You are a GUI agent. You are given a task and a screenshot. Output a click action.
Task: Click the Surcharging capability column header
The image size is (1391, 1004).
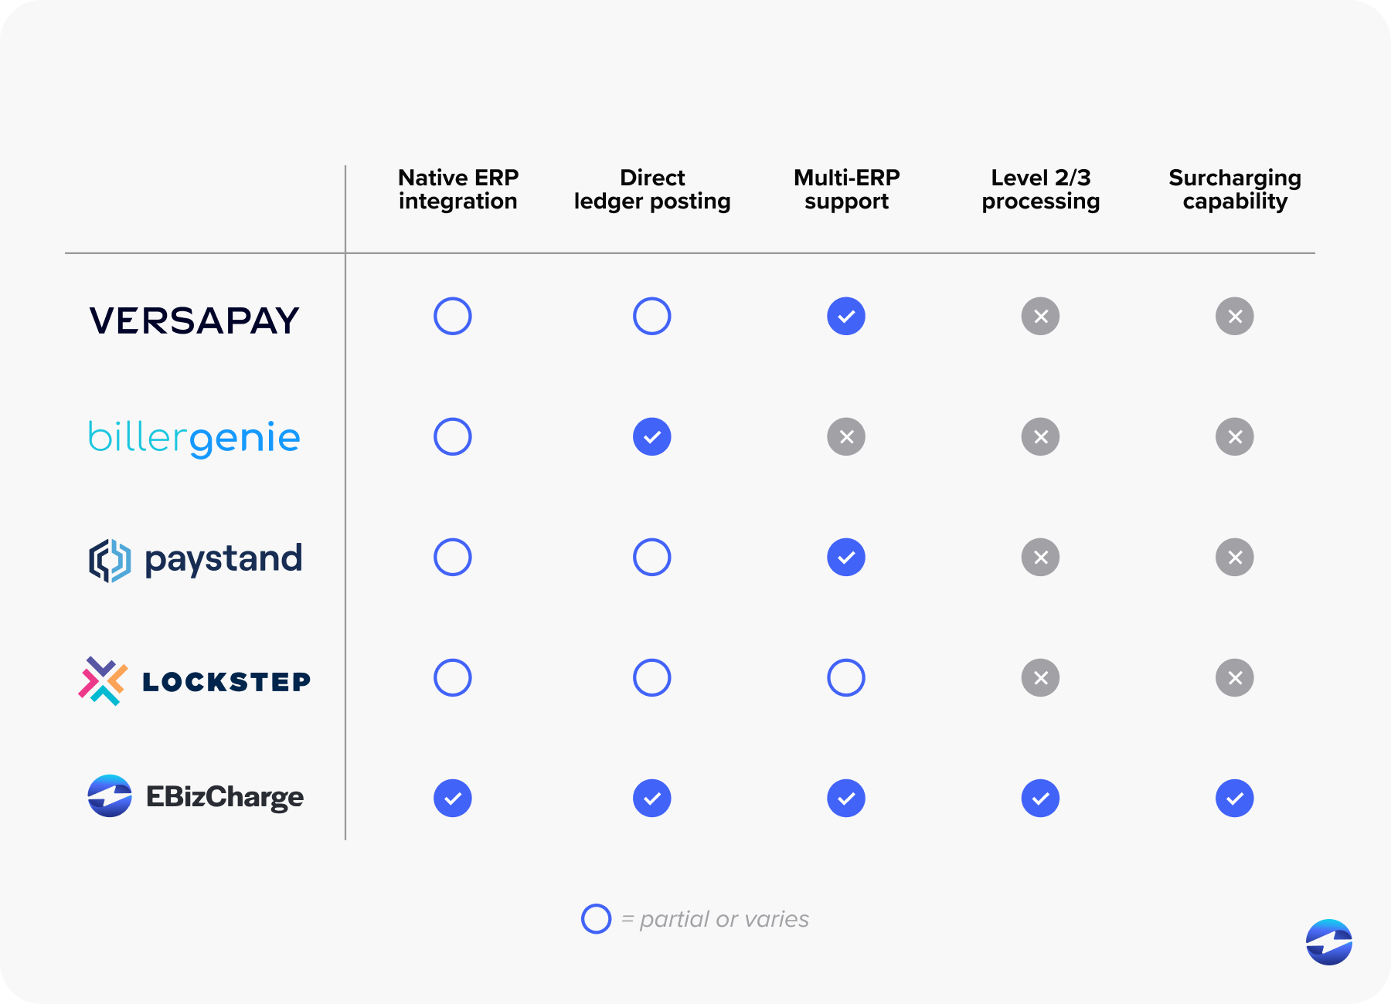click(1234, 189)
